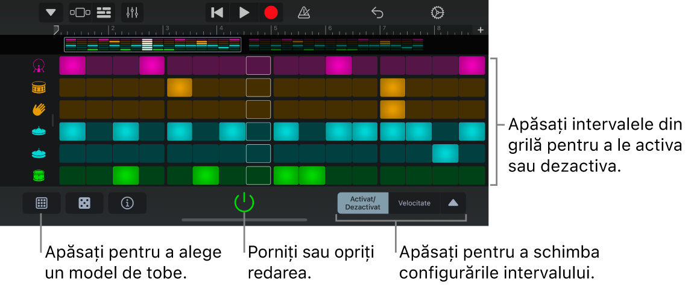This screenshot has height=289, width=688.
Task: Expand edit modes with the up arrow
Action: 453,203
